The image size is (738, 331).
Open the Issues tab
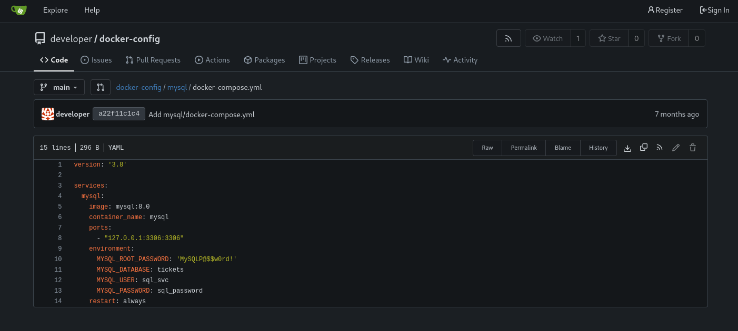point(96,60)
